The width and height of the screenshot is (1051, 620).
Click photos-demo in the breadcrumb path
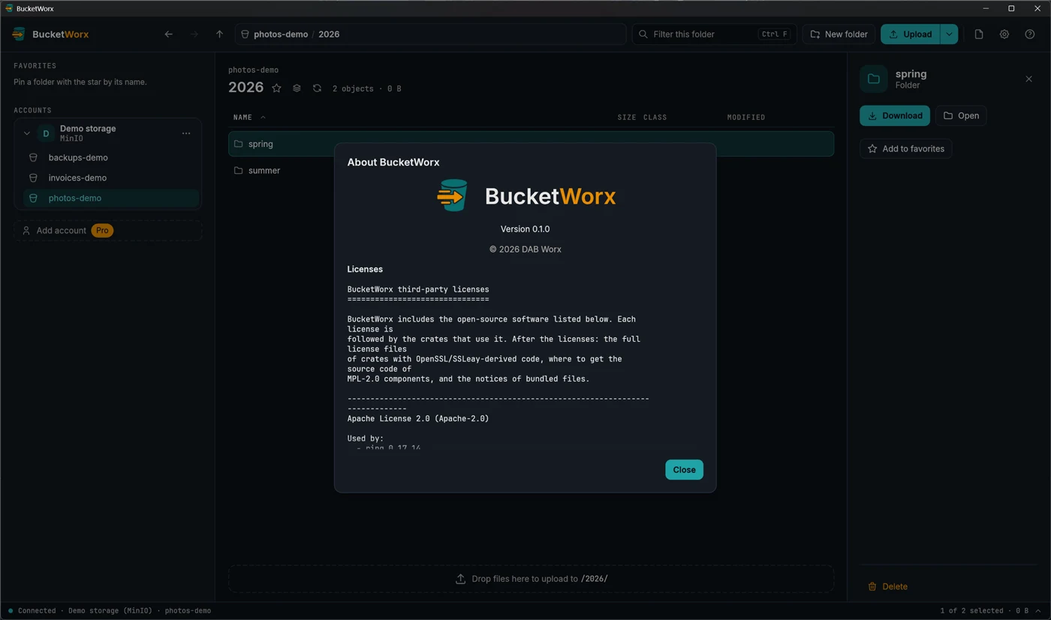point(281,34)
